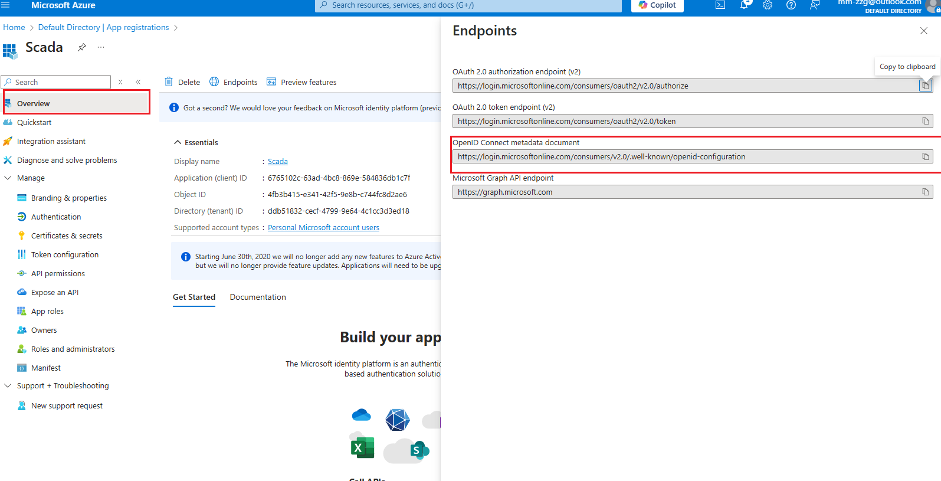Collapse the left sidebar menu
Viewport: 941px width, 481px height.
[x=138, y=83]
